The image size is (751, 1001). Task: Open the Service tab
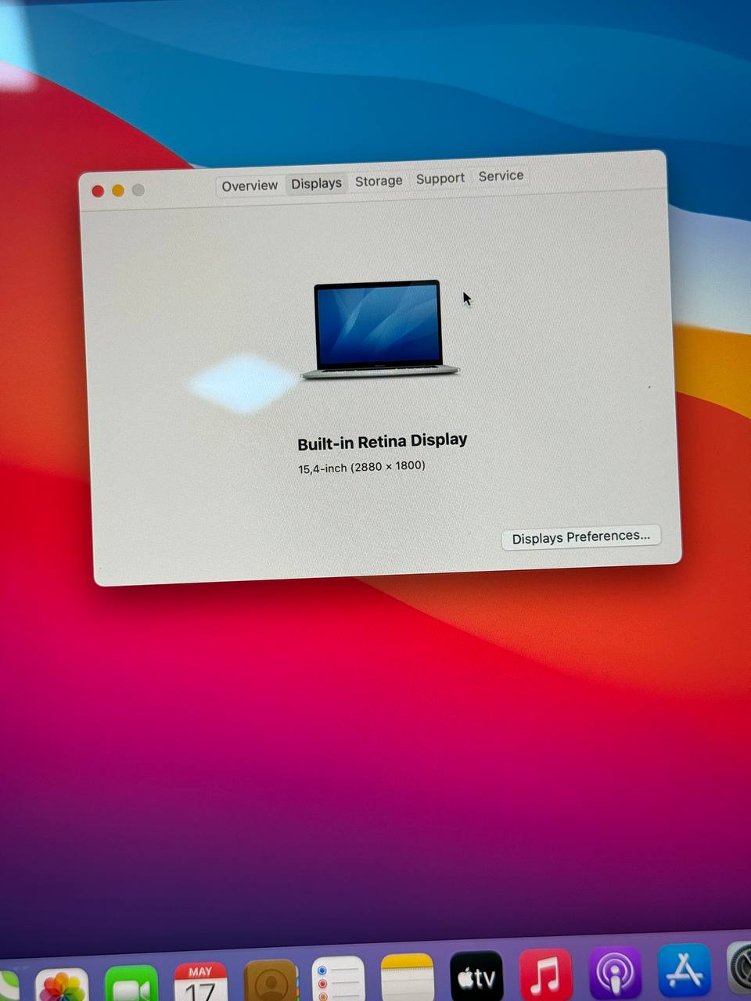coord(501,176)
